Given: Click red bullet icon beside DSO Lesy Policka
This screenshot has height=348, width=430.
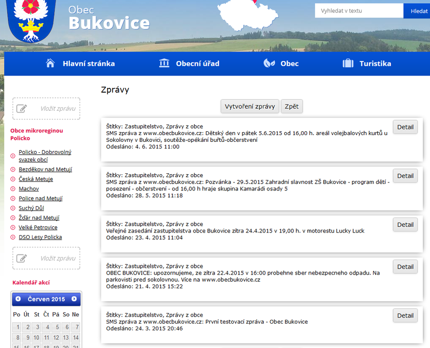Looking at the screenshot, I should [x=12, y=237].
